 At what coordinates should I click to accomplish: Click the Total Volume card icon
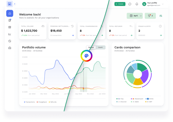[43, 26]
